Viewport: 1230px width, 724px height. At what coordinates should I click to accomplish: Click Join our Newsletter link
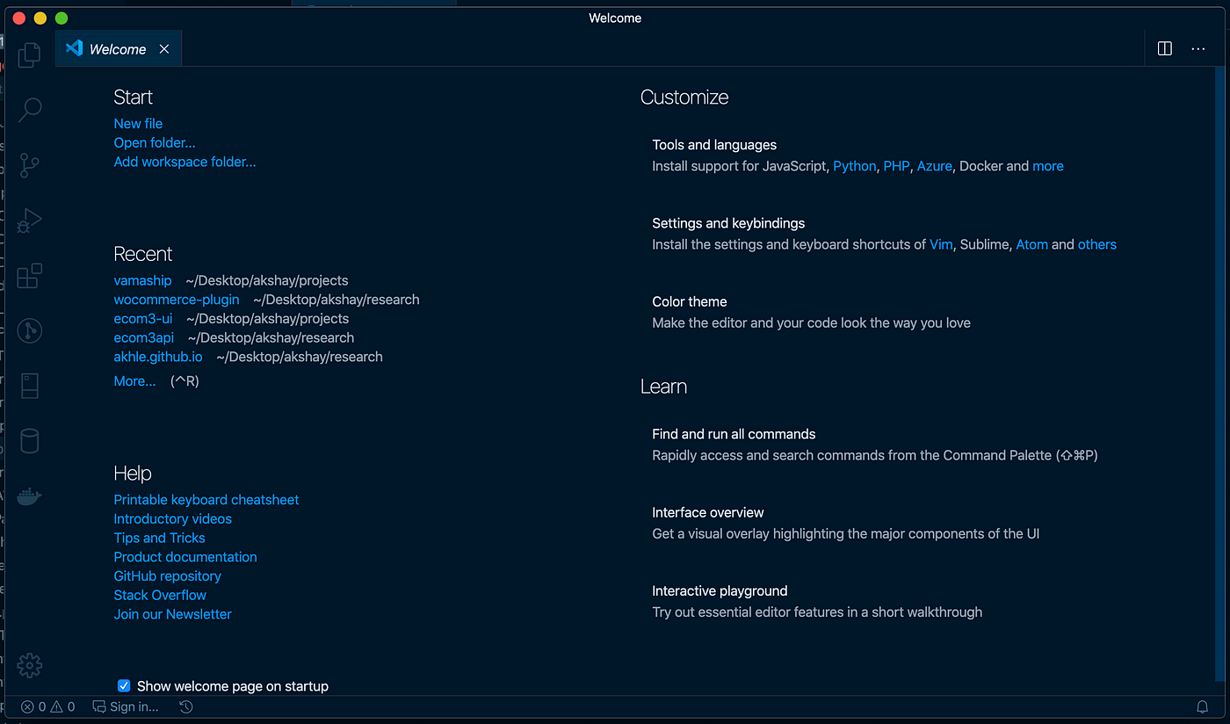(x=172, y=614)
